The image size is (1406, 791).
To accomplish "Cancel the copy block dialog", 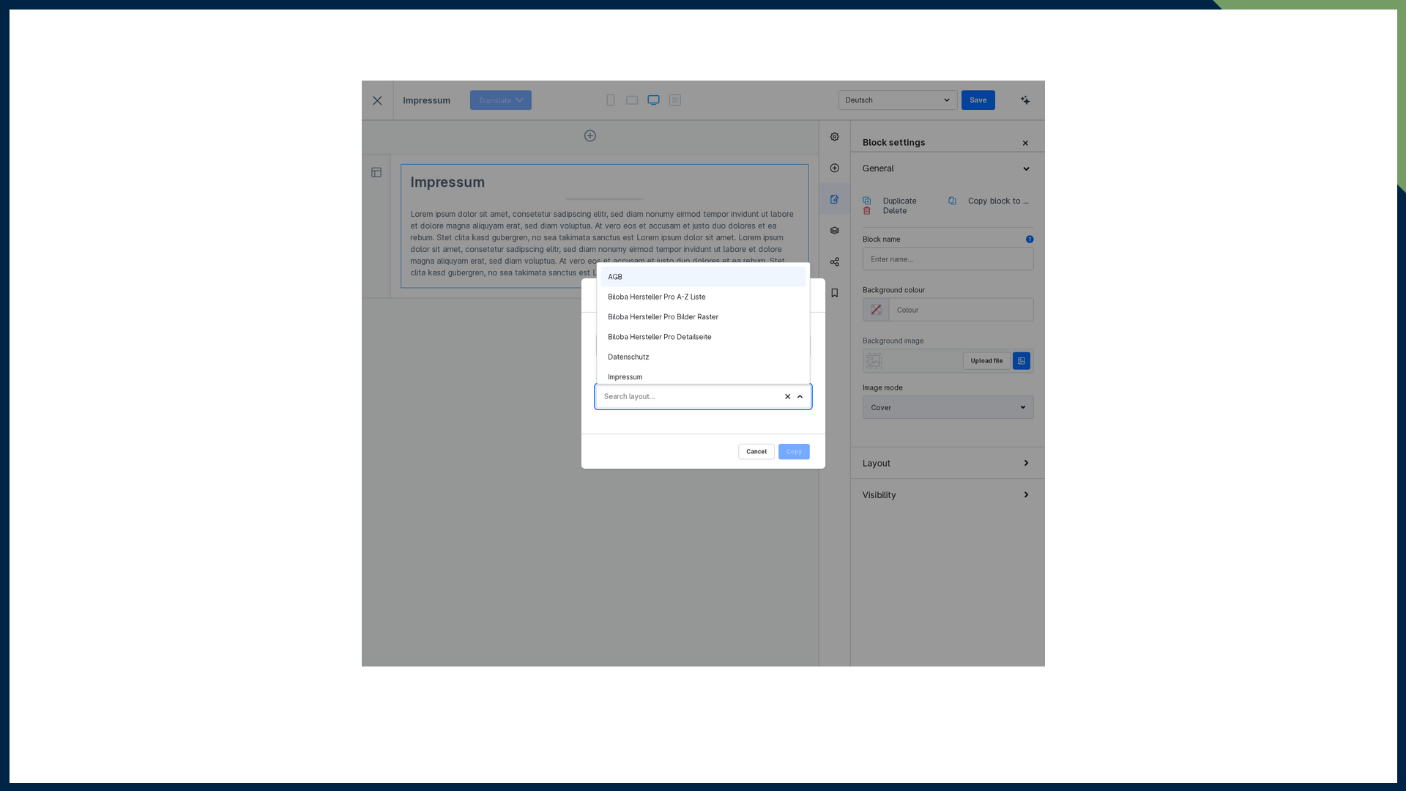I will tap(756, 452).
